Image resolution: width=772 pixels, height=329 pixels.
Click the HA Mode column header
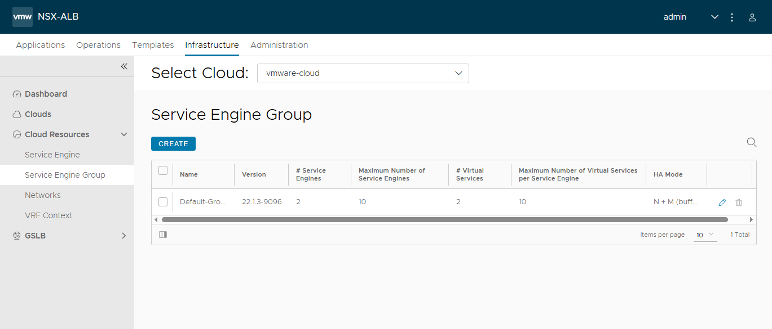click(x=668, y=174)
